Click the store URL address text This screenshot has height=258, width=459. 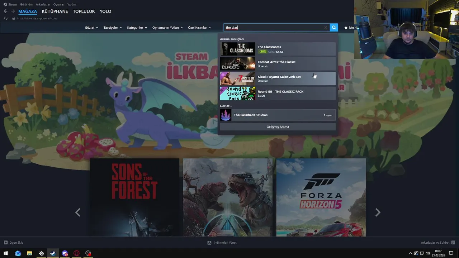tap(37, 18)
